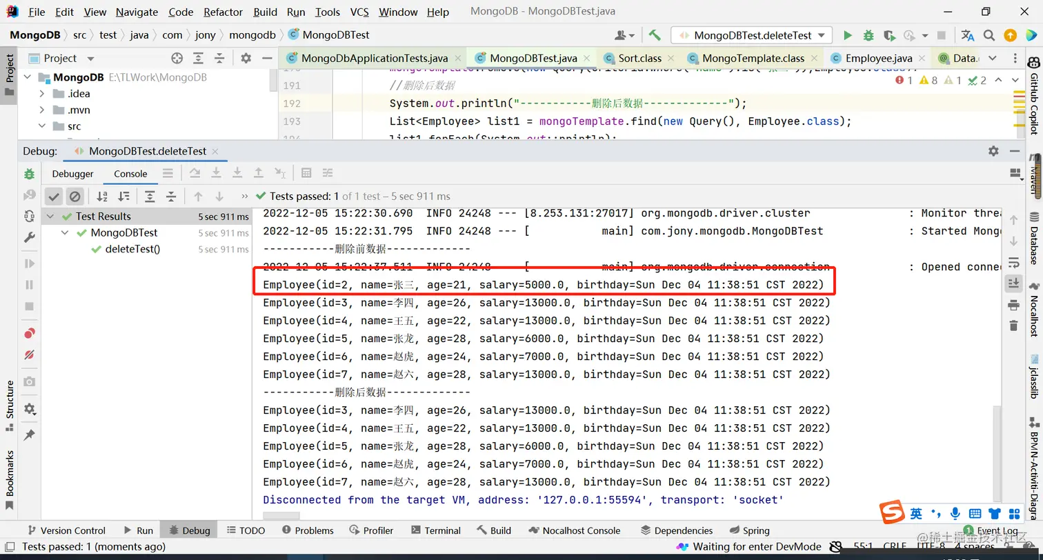1043x560 pixels.
Task: Select the deleteTest() test result
Action: tap(132, 249)
